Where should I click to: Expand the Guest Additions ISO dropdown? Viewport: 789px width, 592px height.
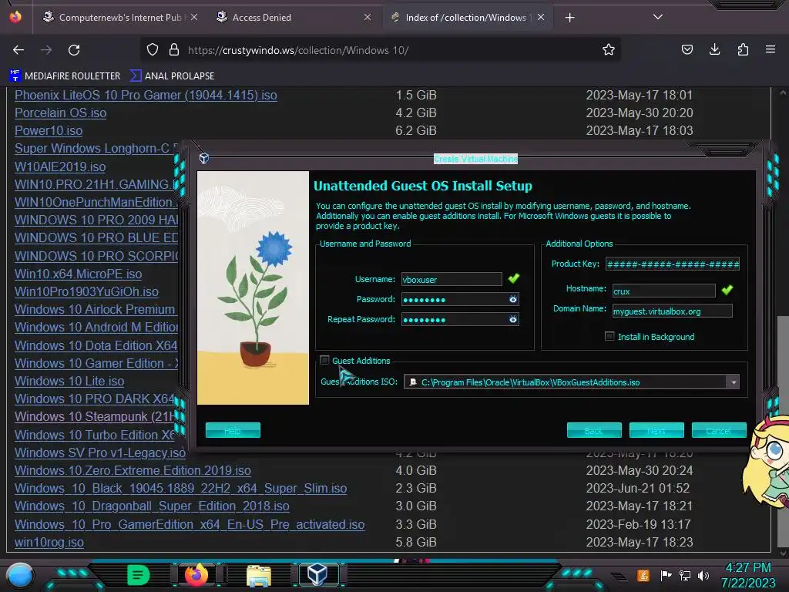tap(734, 382)
